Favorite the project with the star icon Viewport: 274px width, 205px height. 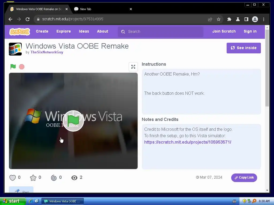click(x=33, y=178)
